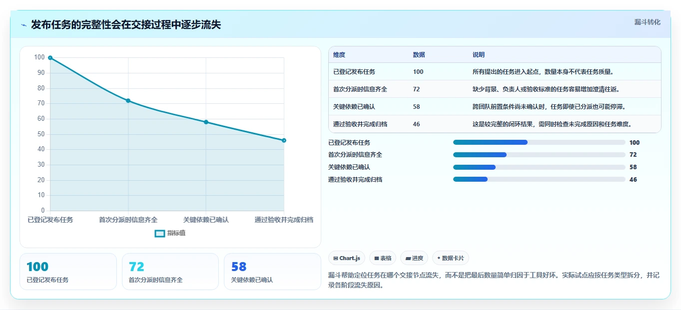
Task: Click the 关键依赖已确认 cell in the table
Action: point(354,107)
